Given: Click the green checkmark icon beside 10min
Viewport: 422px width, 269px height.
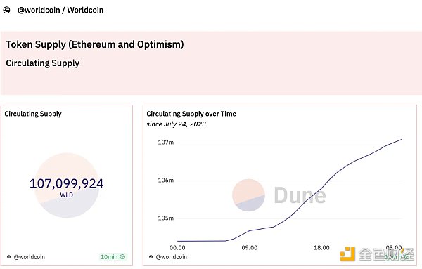Looking at the screenshot, I should (122, 257).
